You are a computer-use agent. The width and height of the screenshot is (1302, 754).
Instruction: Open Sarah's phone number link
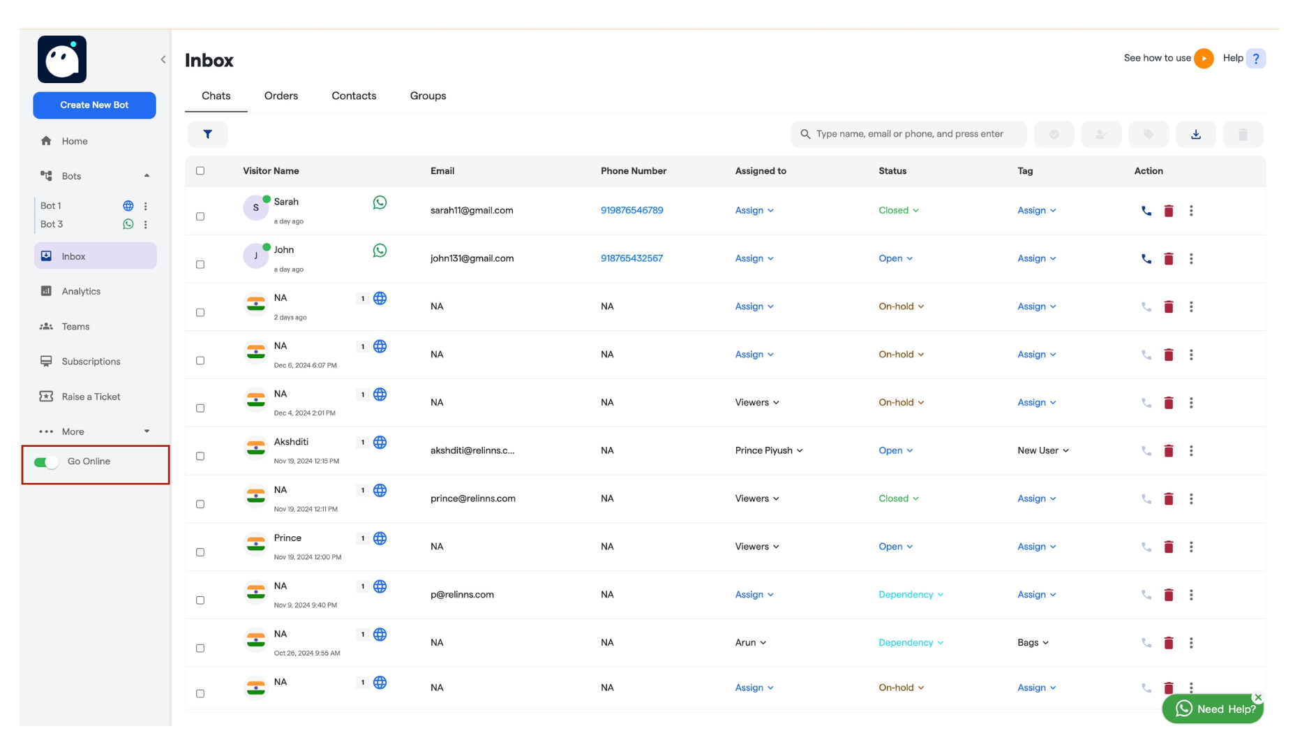(631, 211)
